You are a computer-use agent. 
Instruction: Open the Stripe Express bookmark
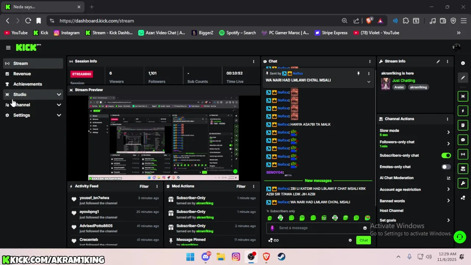coord(331,33)
